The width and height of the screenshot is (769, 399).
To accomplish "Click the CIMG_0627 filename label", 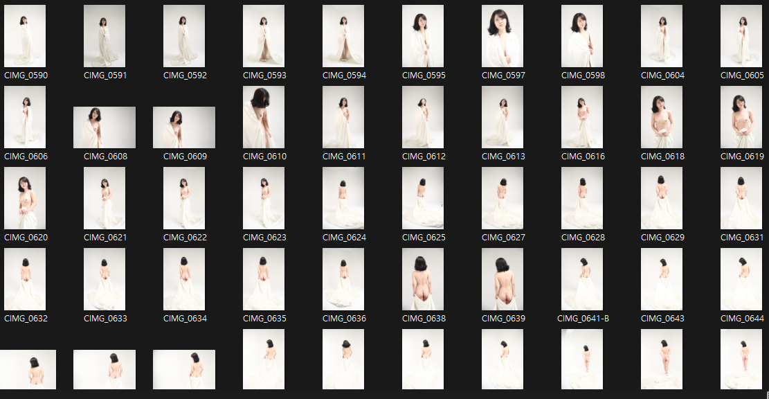I will click(503, 237).
